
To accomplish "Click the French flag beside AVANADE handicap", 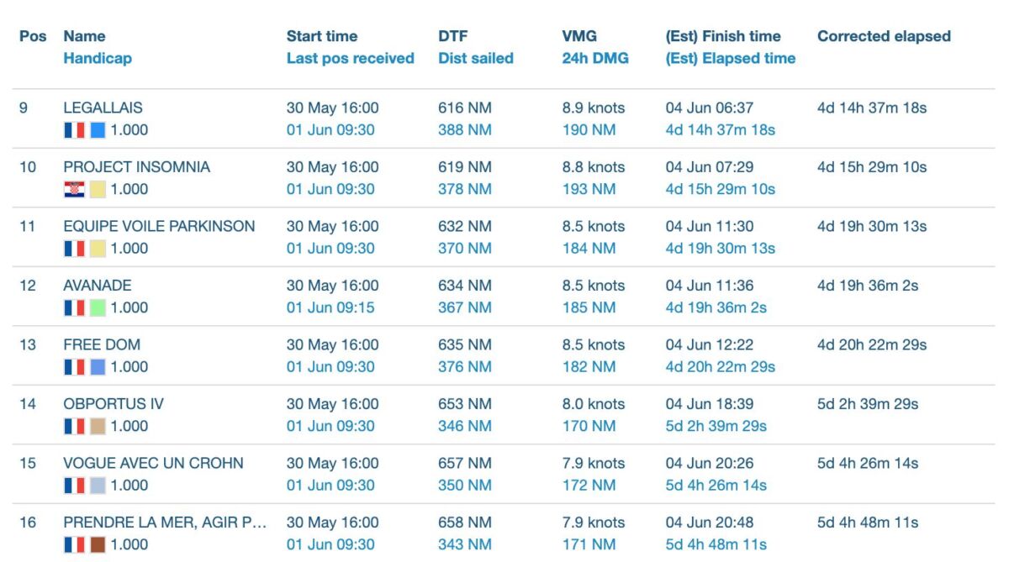I will [x=74, y=307].
